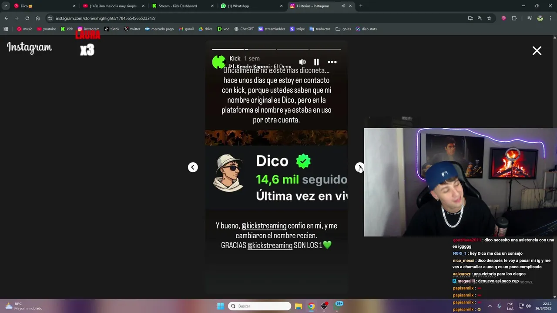Tap the @kickstreaming mention after GRACIAS
557x313 pixels.
coord(270,246)
